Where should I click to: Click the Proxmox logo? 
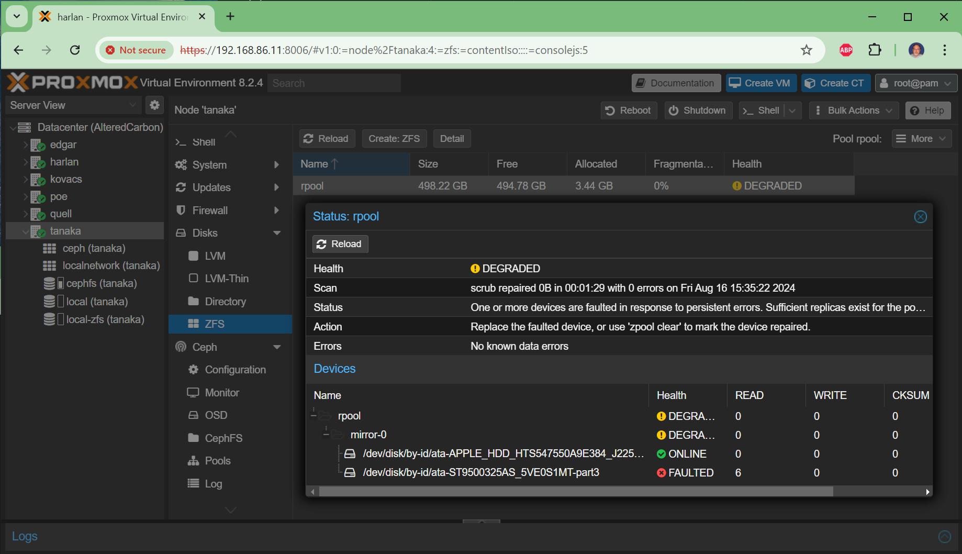[73, 83]
